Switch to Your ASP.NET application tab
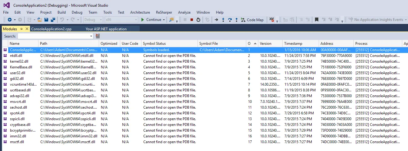Screen dimensions: 408x151 click(x=106, y=29)
